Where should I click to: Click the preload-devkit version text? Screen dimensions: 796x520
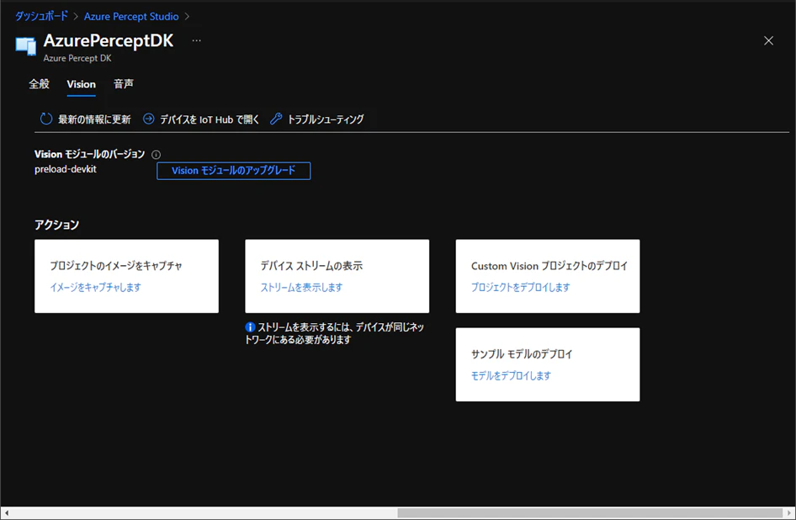[x=66, y=169]
